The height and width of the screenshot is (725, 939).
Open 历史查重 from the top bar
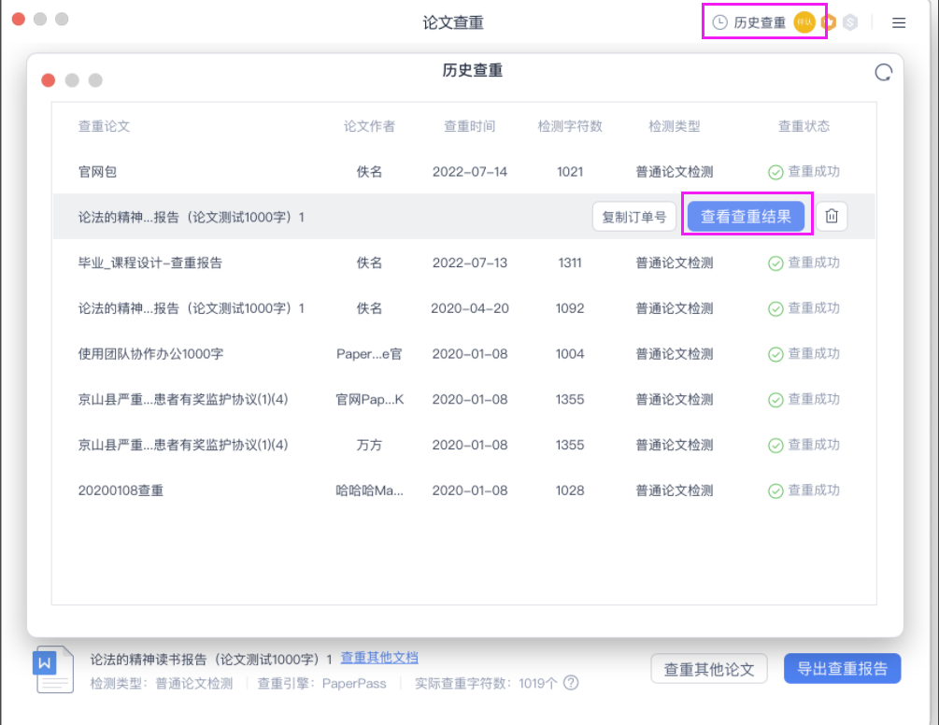(760, 22)
